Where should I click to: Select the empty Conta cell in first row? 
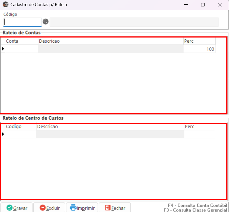click(22, 49)
